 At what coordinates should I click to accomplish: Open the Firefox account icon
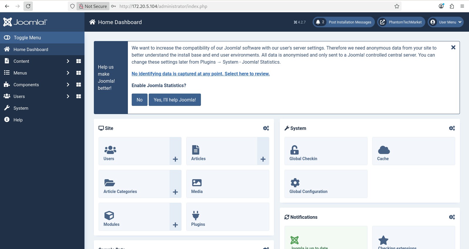(441, 6)
